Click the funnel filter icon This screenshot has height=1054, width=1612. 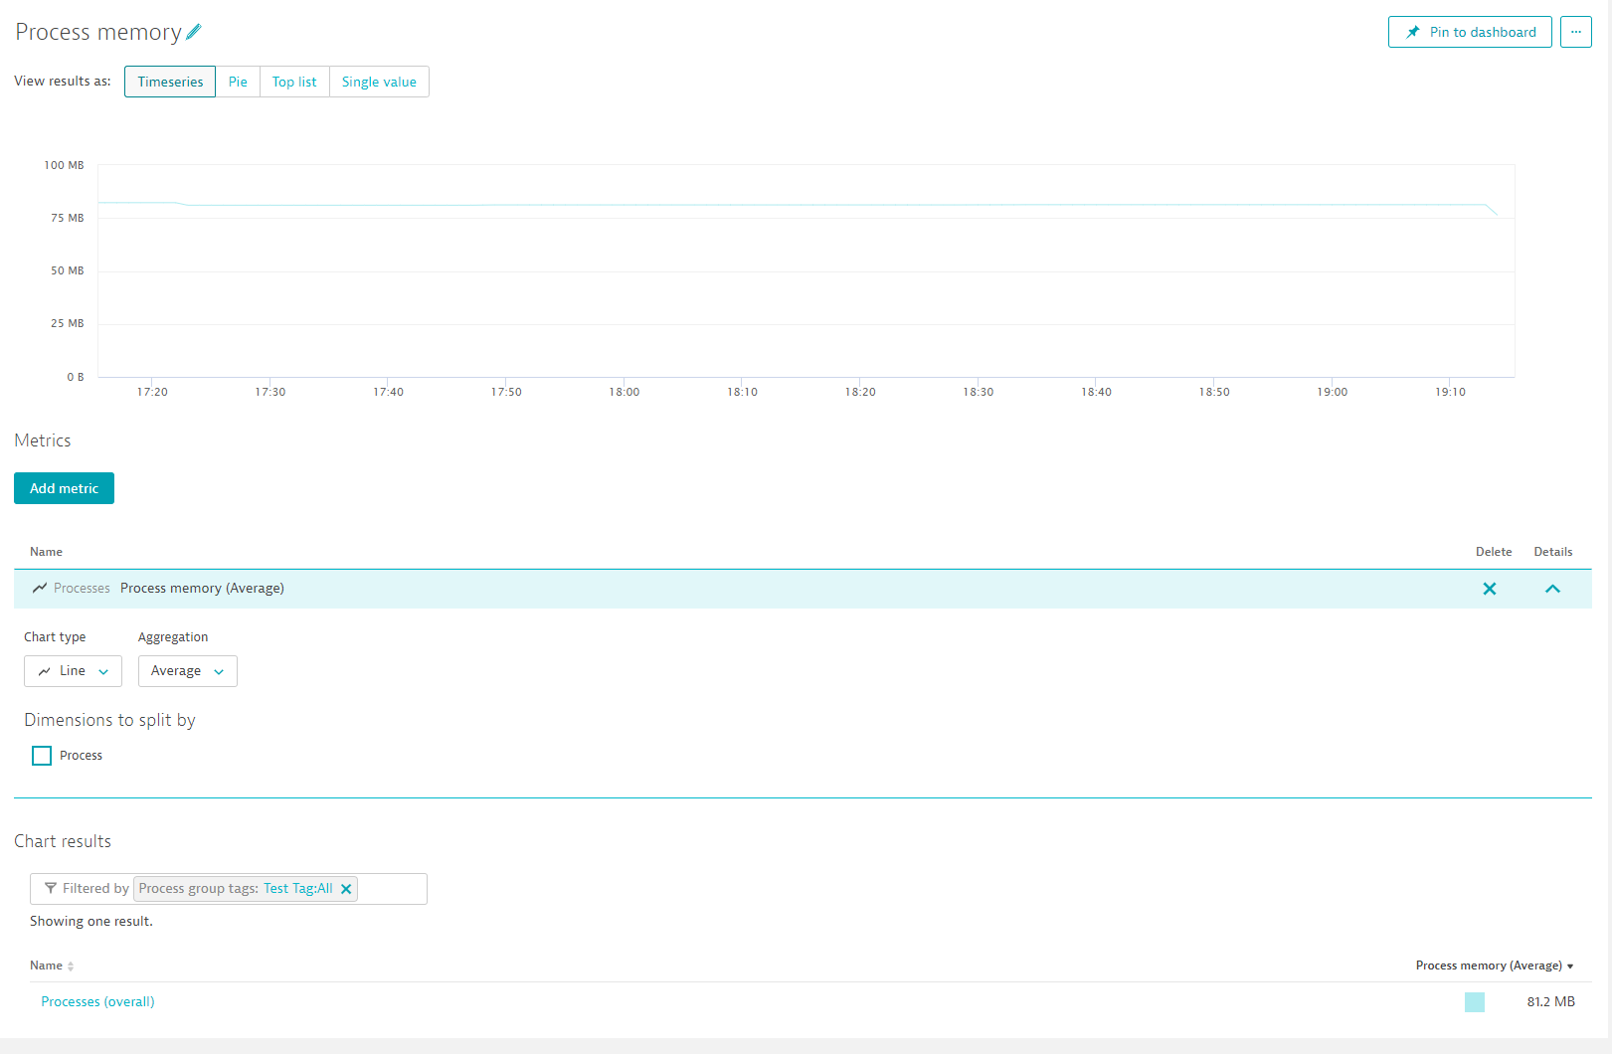click(51, 888)
